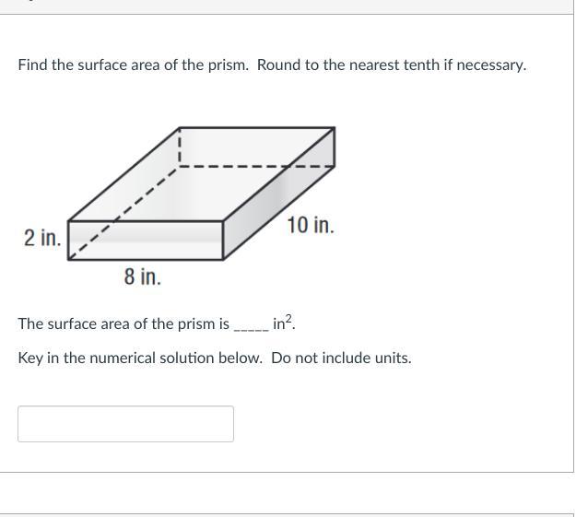Click the front face of the prism

pyautogui.click(x=147, y=240)
